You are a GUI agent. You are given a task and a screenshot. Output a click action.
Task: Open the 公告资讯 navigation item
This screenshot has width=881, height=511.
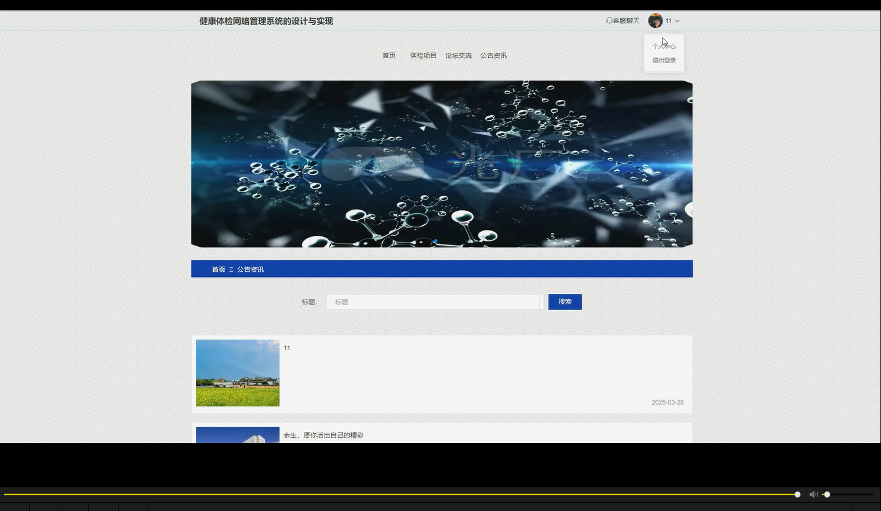click(x=493, y=56)
